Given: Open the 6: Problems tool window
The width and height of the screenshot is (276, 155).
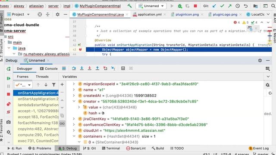Looking at the screenshot, I should 40,148.
